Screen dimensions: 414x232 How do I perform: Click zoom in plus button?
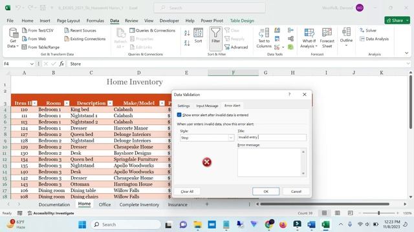(x=398, y=213)
